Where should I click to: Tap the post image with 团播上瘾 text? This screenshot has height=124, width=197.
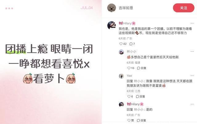coord(51,62)
